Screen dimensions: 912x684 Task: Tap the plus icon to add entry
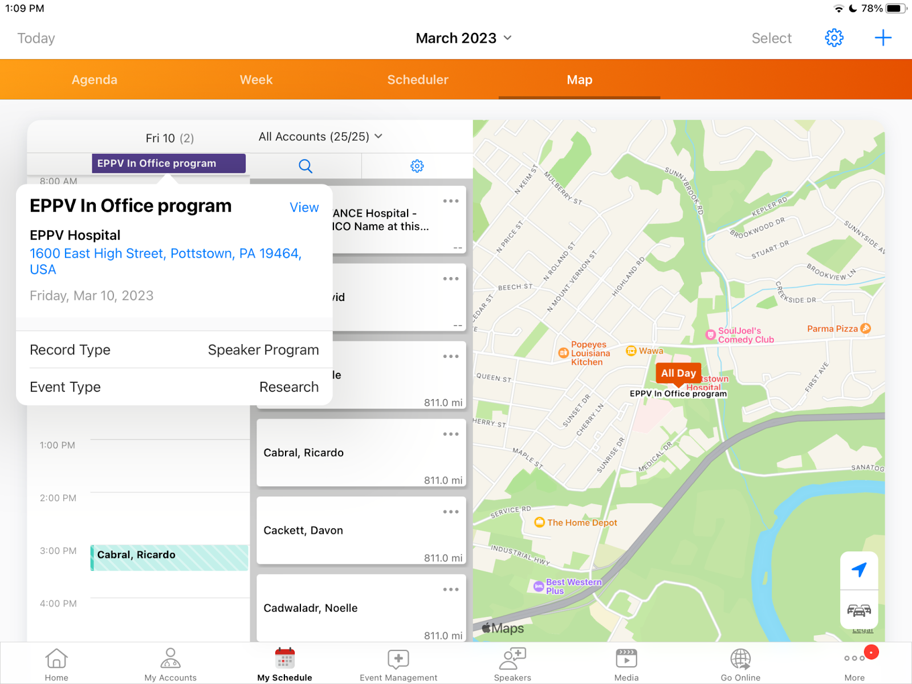pyautogui.click(x=883, y=38)
